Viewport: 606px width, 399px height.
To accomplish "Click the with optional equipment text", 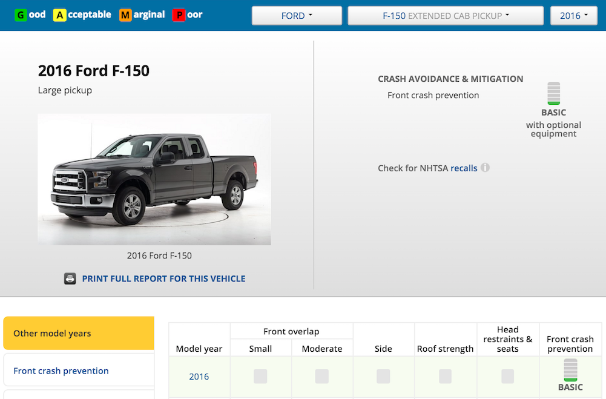I will [x=553, y=129].
